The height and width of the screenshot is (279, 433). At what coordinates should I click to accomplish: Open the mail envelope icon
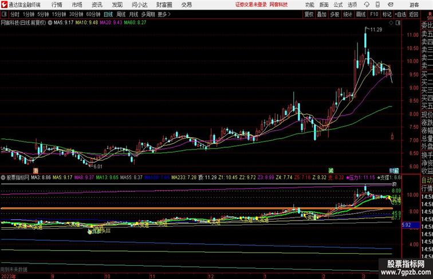tap(391, 5)
